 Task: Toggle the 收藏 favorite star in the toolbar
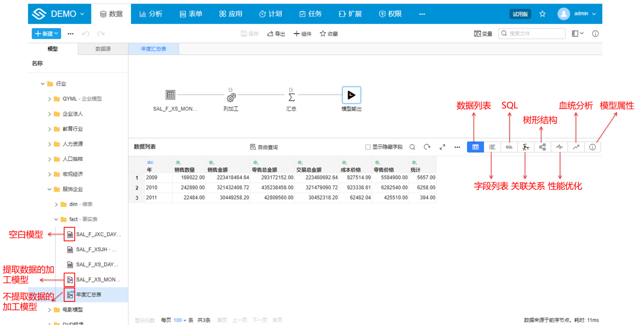pyautogui.click(x=328, y=33)
